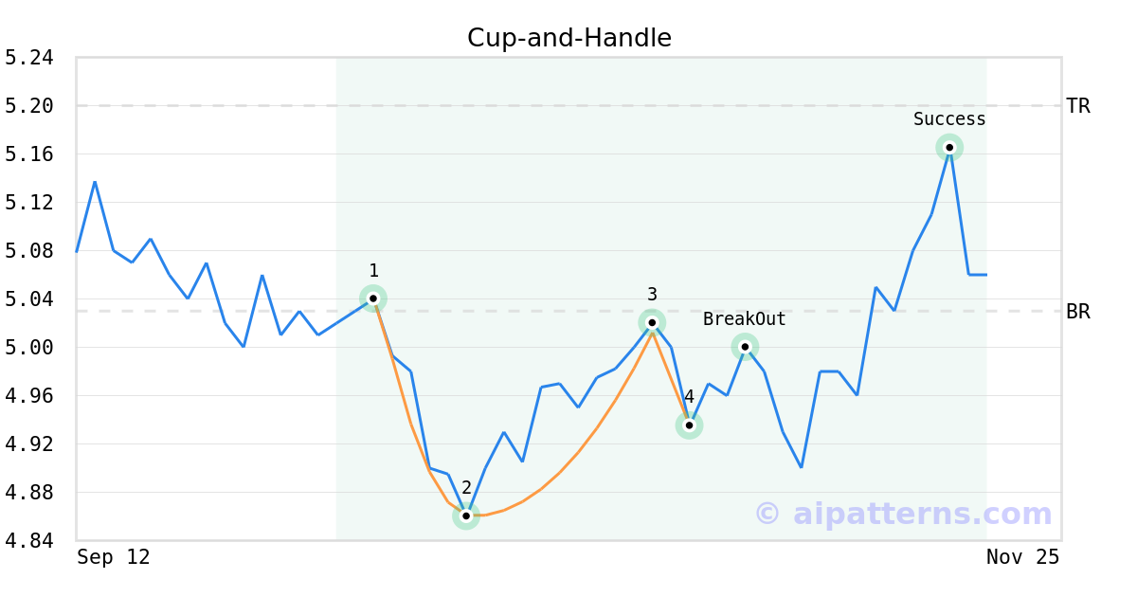This screenshot has width=1137, height=597.
Task: Click the BR breakout line label
Action: click(x=1077, y=311)
